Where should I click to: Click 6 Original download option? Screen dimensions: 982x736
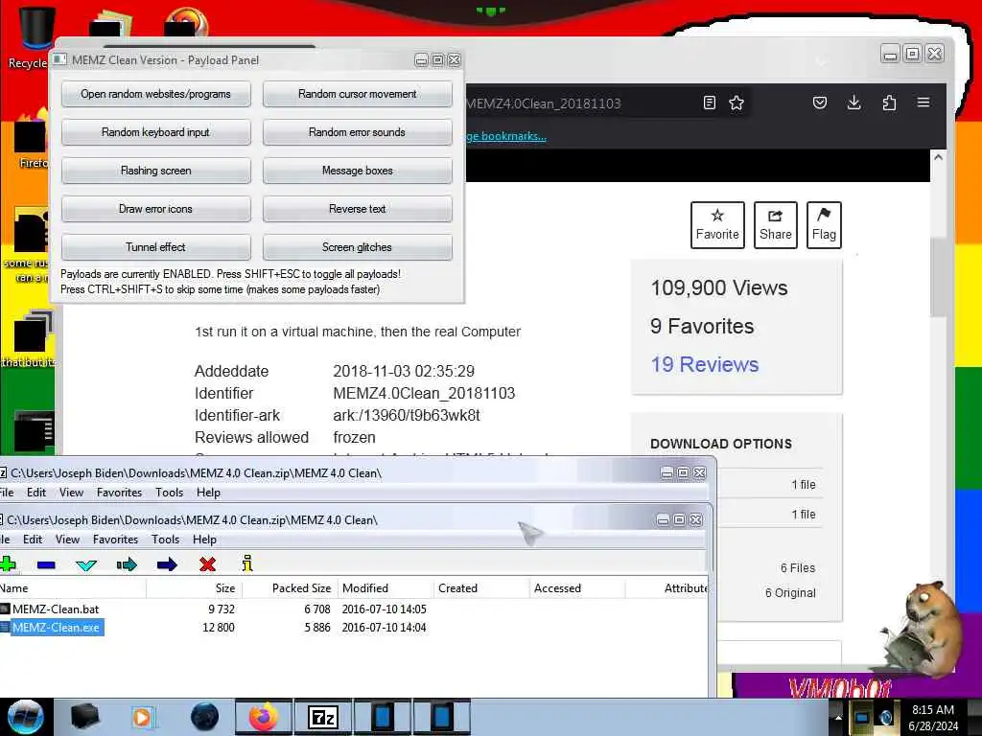coord(790,592)
